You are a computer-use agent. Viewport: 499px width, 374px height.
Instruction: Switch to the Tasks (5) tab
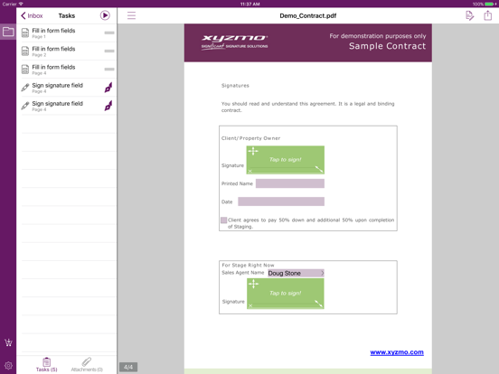point(46,364)
